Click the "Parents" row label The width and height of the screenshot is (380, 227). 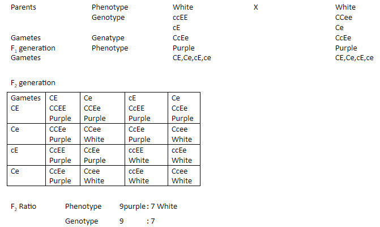(24, 7)
